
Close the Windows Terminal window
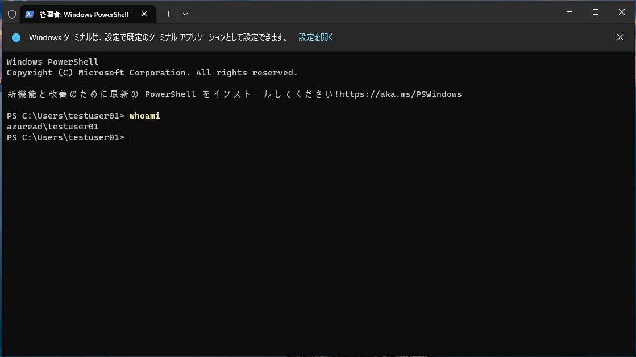pos(621,12)
